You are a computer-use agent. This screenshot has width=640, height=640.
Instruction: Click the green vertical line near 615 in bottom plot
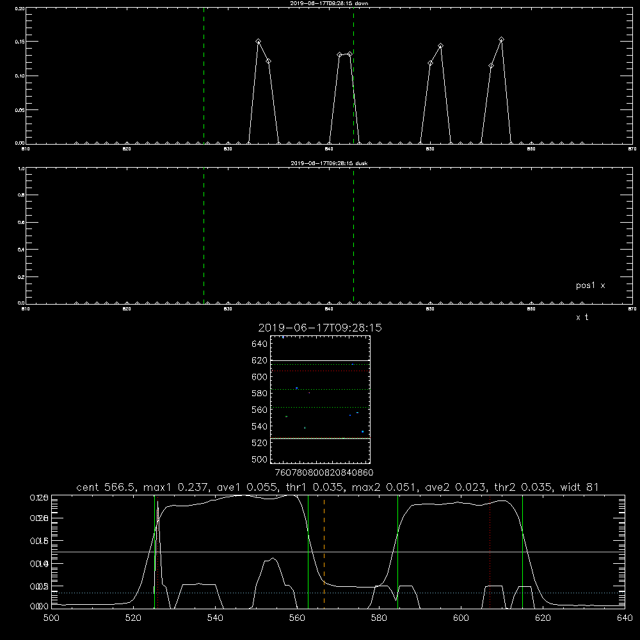522,552
